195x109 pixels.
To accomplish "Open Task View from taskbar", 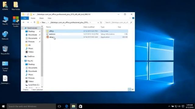I will [59, 106].
